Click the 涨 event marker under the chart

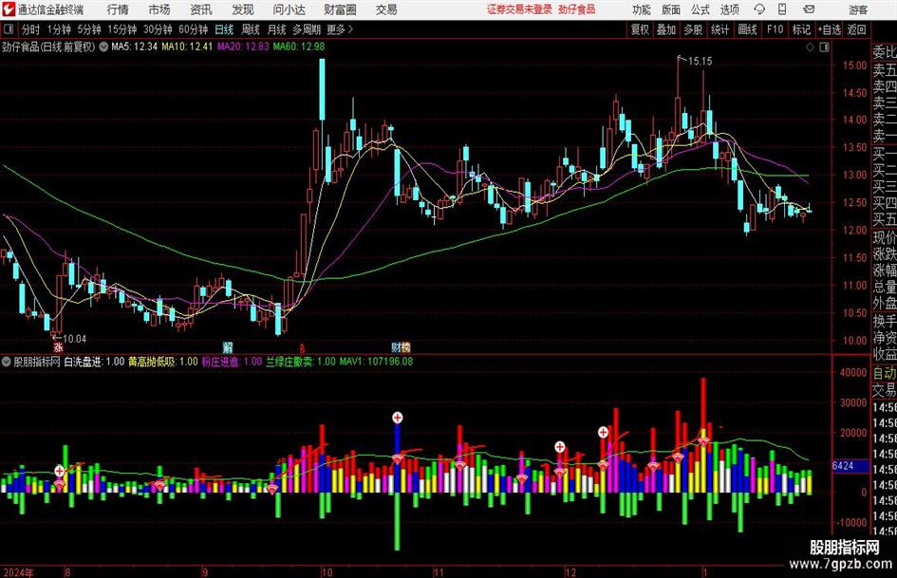(58, 347)
